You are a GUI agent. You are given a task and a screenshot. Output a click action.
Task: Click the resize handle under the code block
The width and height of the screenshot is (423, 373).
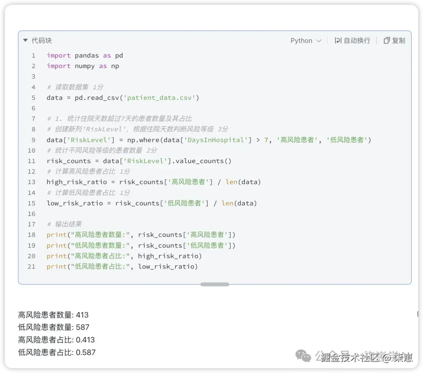pos(215,285)
